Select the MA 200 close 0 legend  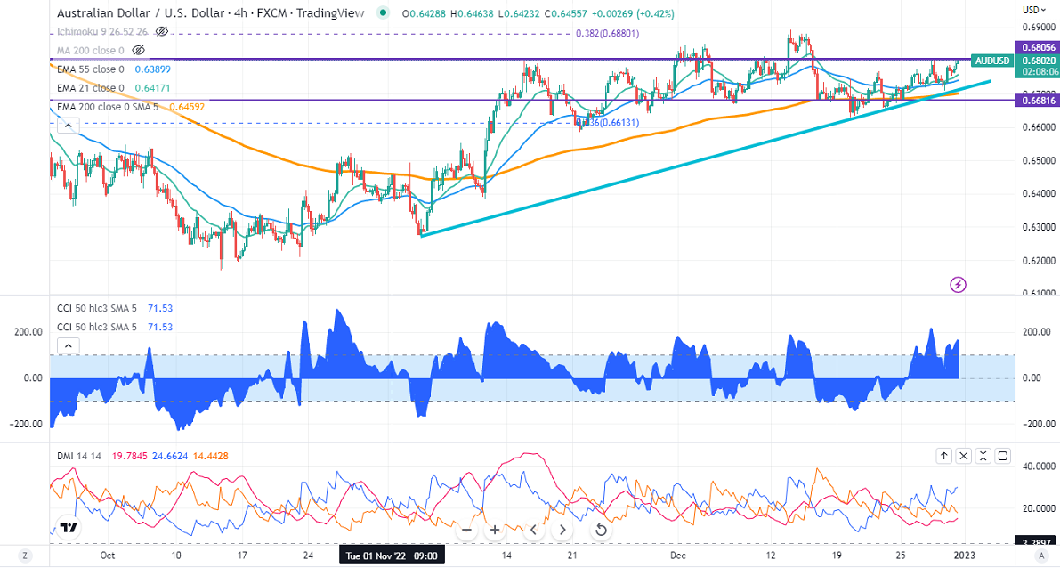91,50
